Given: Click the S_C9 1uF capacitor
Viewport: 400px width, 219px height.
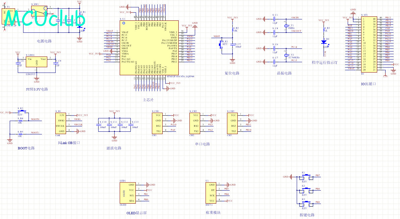Looking at the screenshot, I should pyautogui.click(x=56, y=63).
